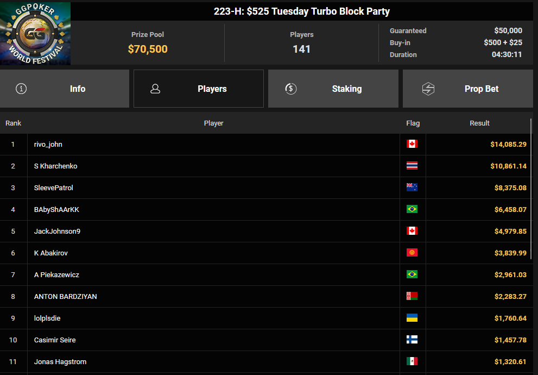Open the Info tab
The width and height of the screenshot is (538, 375).
point(65,89)
